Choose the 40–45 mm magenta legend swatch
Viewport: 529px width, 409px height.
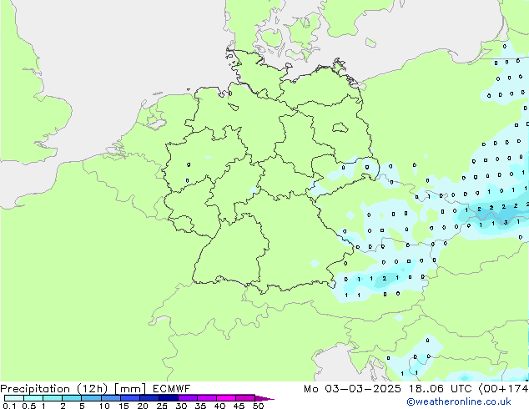click(226, 398)
